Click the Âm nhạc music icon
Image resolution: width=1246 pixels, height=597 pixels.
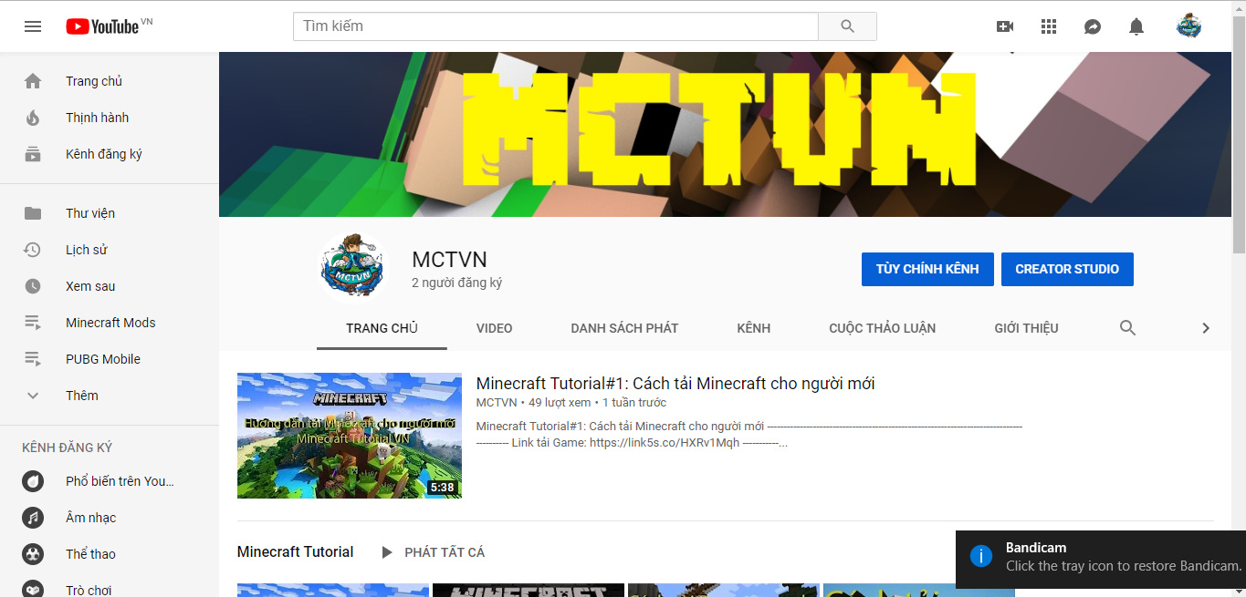coord(33,518)
